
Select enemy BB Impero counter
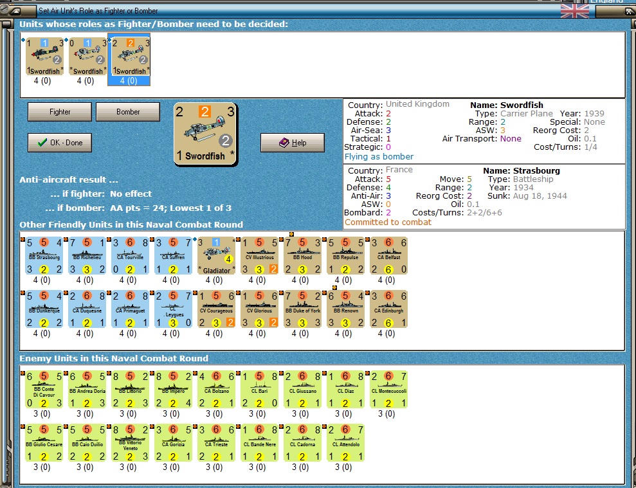coord(173,390)
